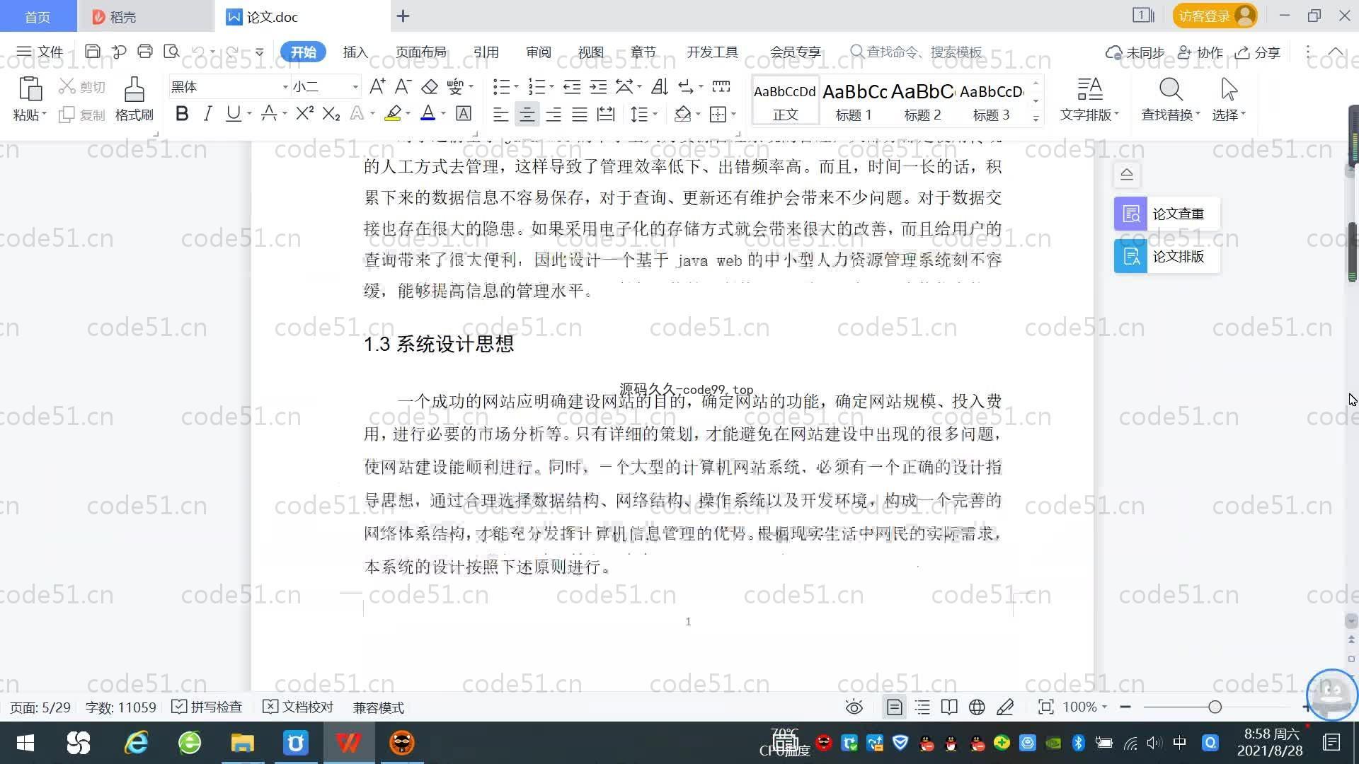Click the font color A swatch

pos(428,114)
